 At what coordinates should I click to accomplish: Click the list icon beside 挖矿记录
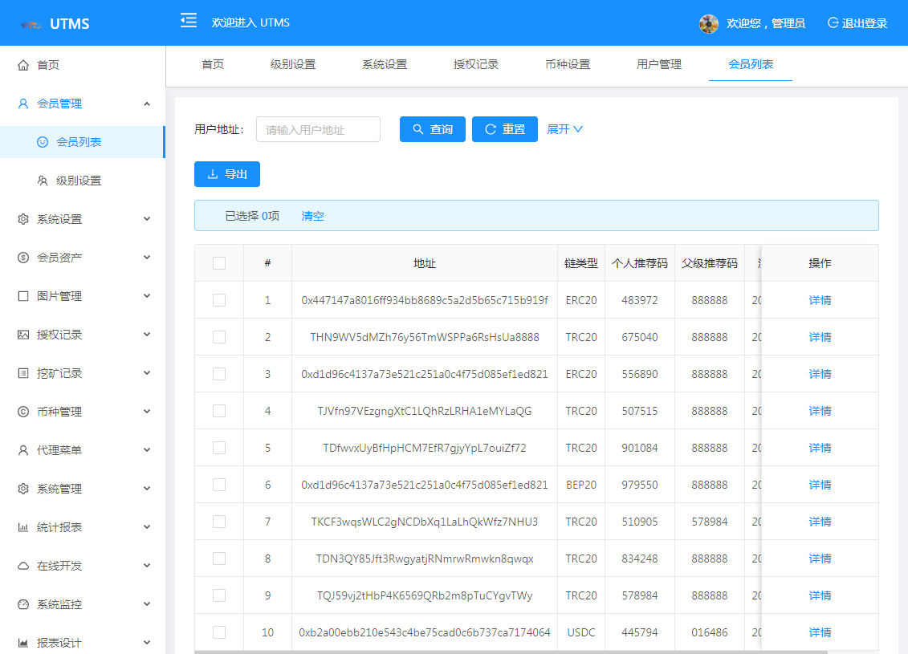pos(23,373)
